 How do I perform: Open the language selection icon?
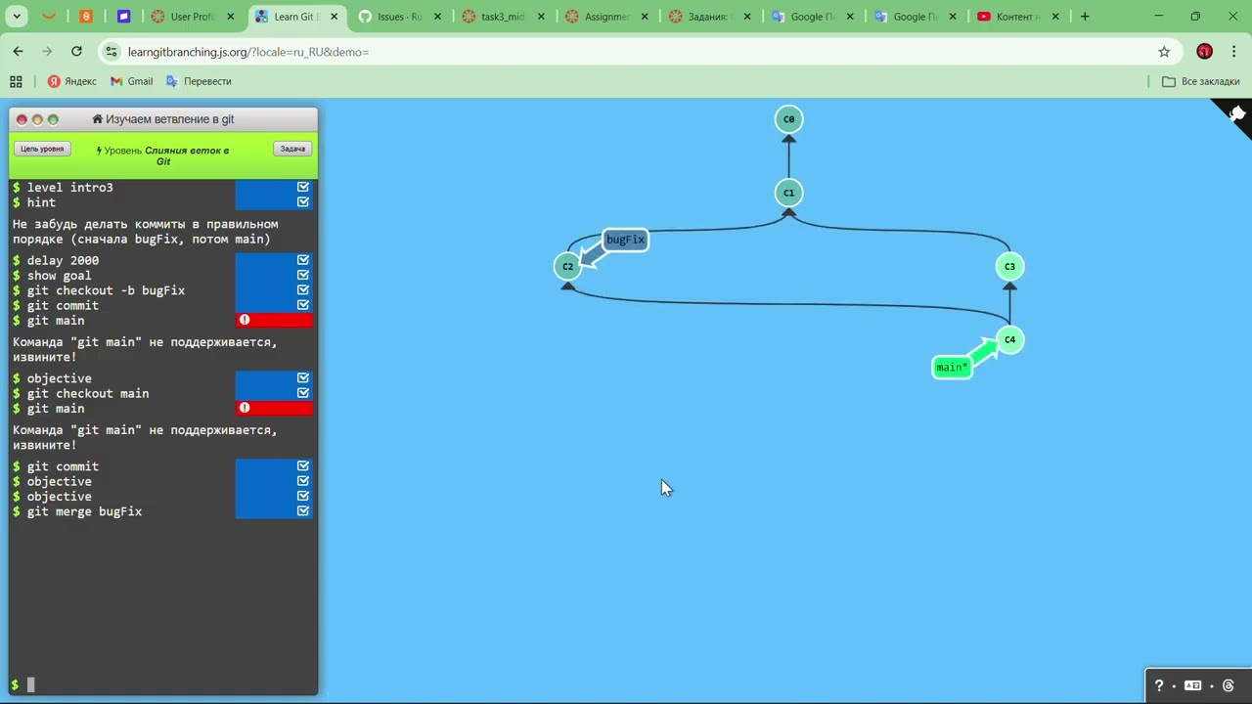click(x=1192, y=685)
